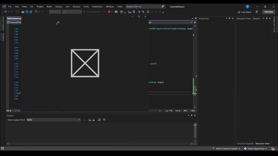Open the Project menu

40,6
